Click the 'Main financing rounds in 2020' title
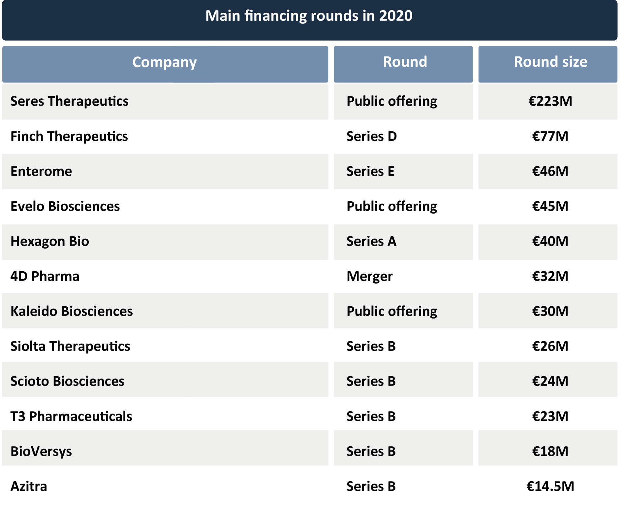 pyautogui.click(x=309, y=16)
